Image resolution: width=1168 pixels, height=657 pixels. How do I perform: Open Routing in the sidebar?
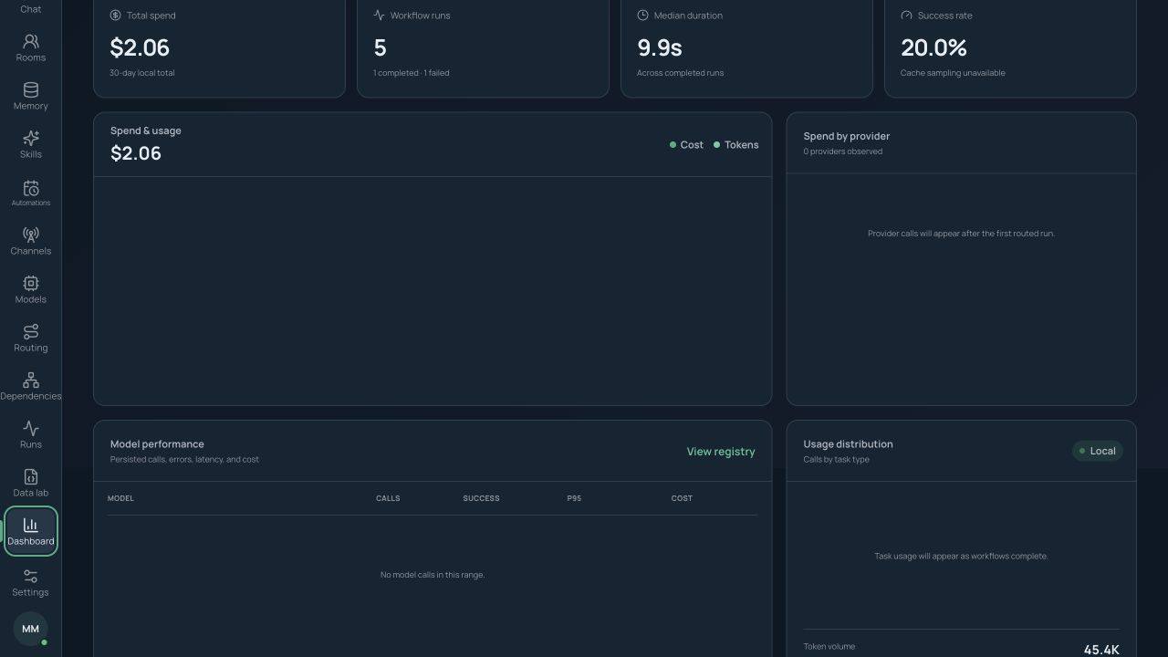[30, 339]
